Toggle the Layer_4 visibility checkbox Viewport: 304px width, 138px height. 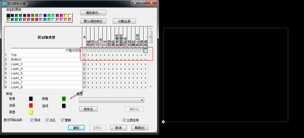pos(84,69)
